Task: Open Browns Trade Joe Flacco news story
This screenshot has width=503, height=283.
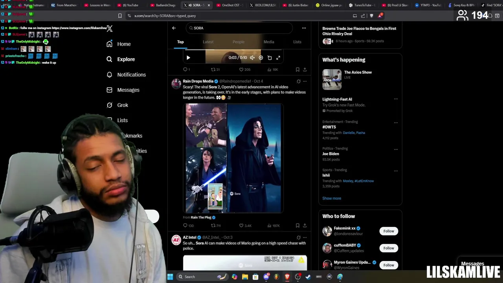Action: (359, 31)
